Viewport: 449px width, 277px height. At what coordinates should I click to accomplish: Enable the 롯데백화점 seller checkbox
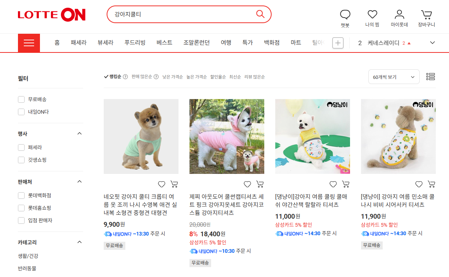pyautogui.click(x=21, y=196)
